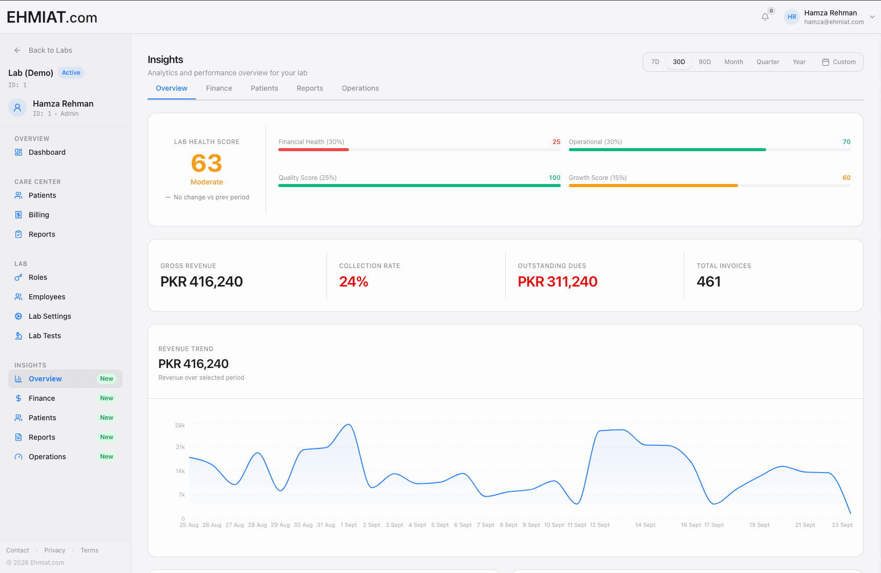The image size is (881, 573).
Task: Open Lab Settings in the sidebar
Action: (x=65, y=316)
